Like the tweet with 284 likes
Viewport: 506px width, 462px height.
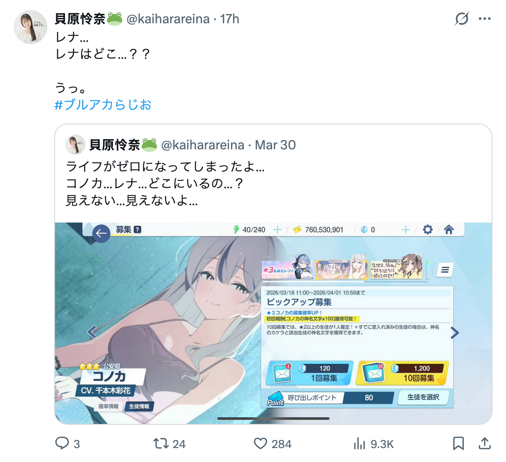pyautogui.click(x=261, y=443)
